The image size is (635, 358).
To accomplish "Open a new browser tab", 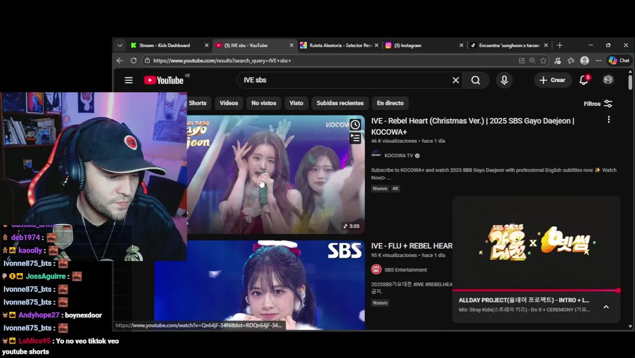I will pos(559,45).
